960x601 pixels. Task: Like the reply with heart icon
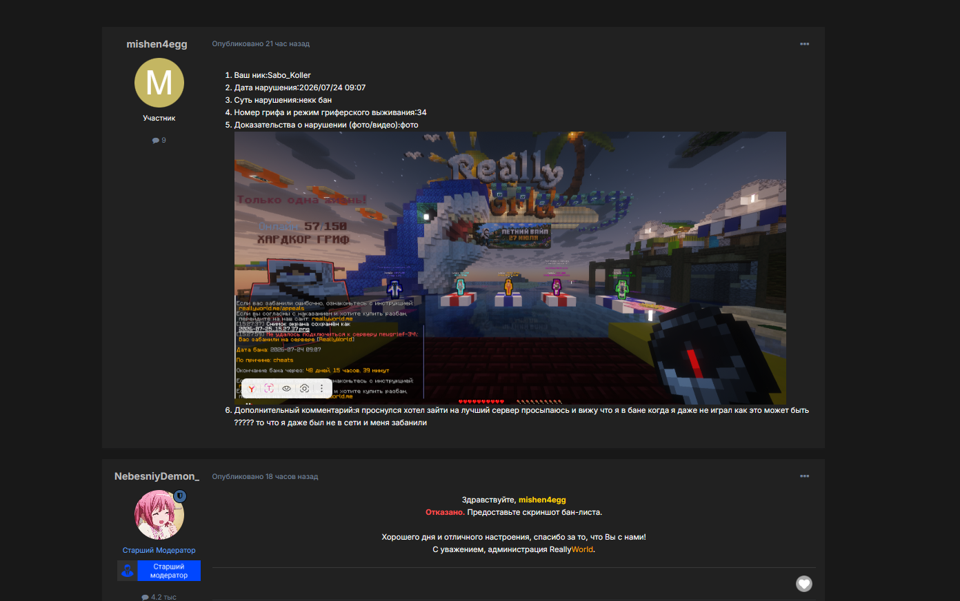[804, 584]
